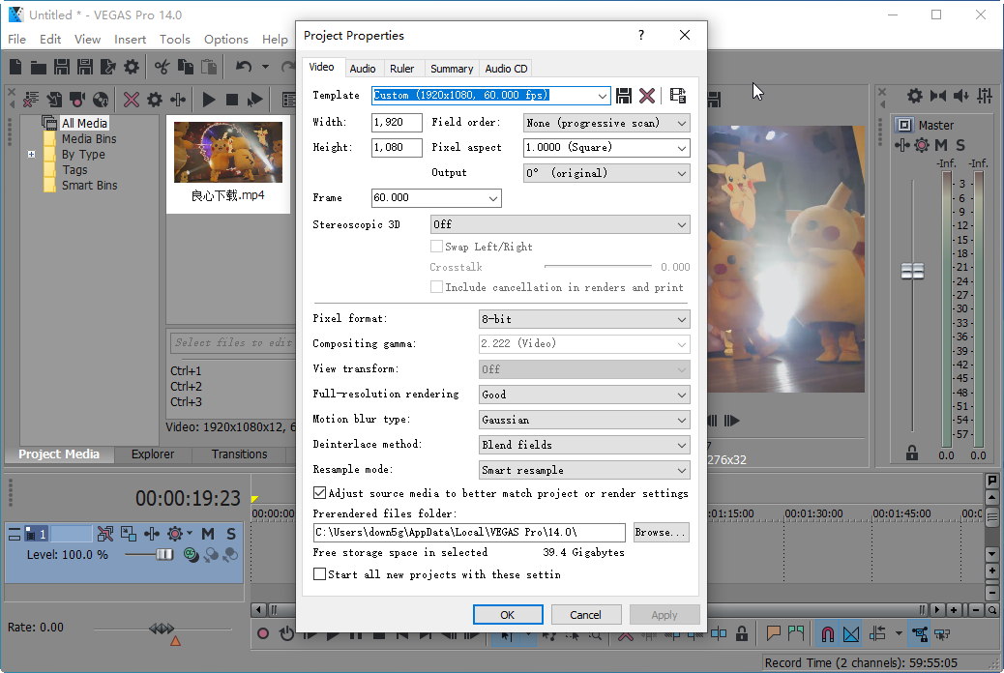
Task: Open the Pixel format dropdown
Action: (681, 319)
